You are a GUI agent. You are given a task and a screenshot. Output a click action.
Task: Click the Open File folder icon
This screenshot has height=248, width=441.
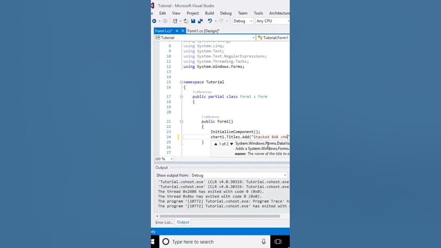tap(186, 21)
